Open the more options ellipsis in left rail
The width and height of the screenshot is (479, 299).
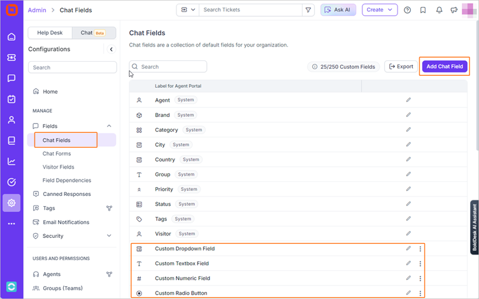(x=11, y=224)
